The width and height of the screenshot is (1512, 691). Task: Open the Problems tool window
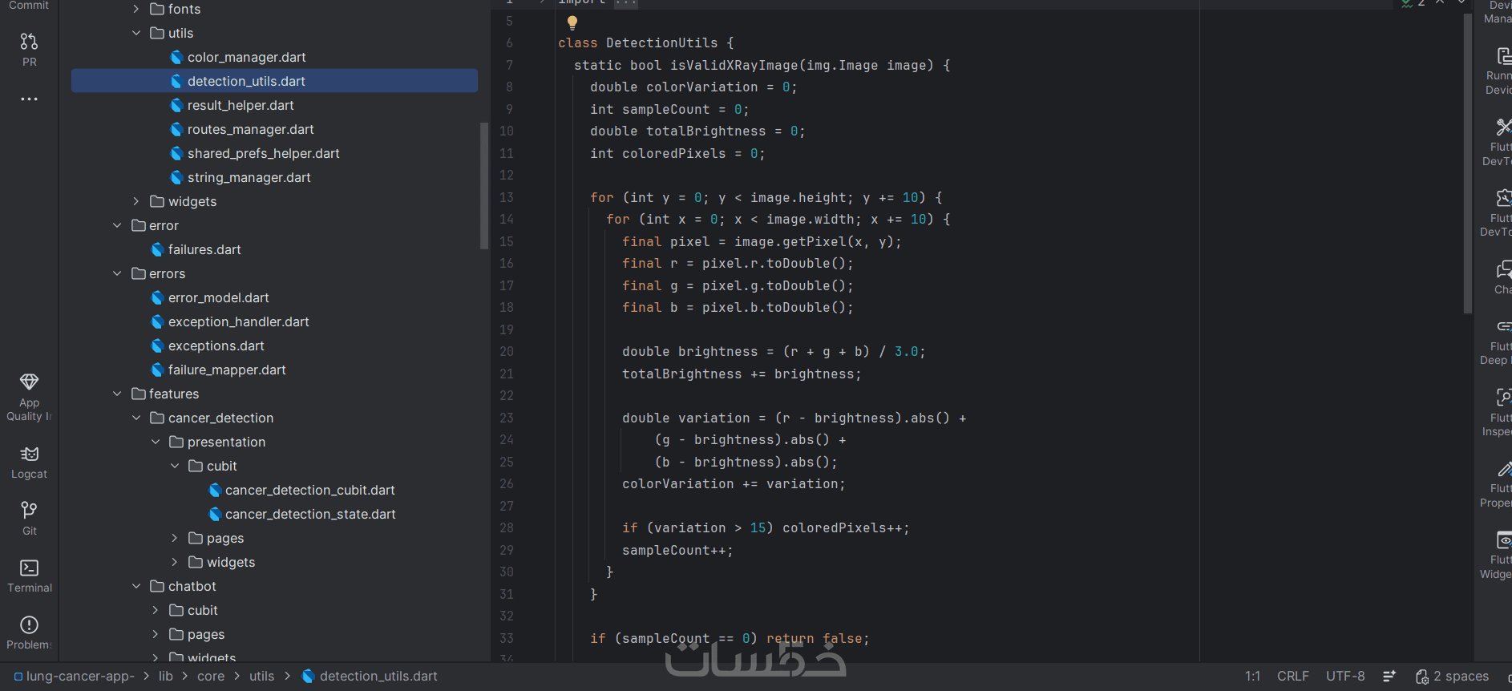tap(29, 633)
